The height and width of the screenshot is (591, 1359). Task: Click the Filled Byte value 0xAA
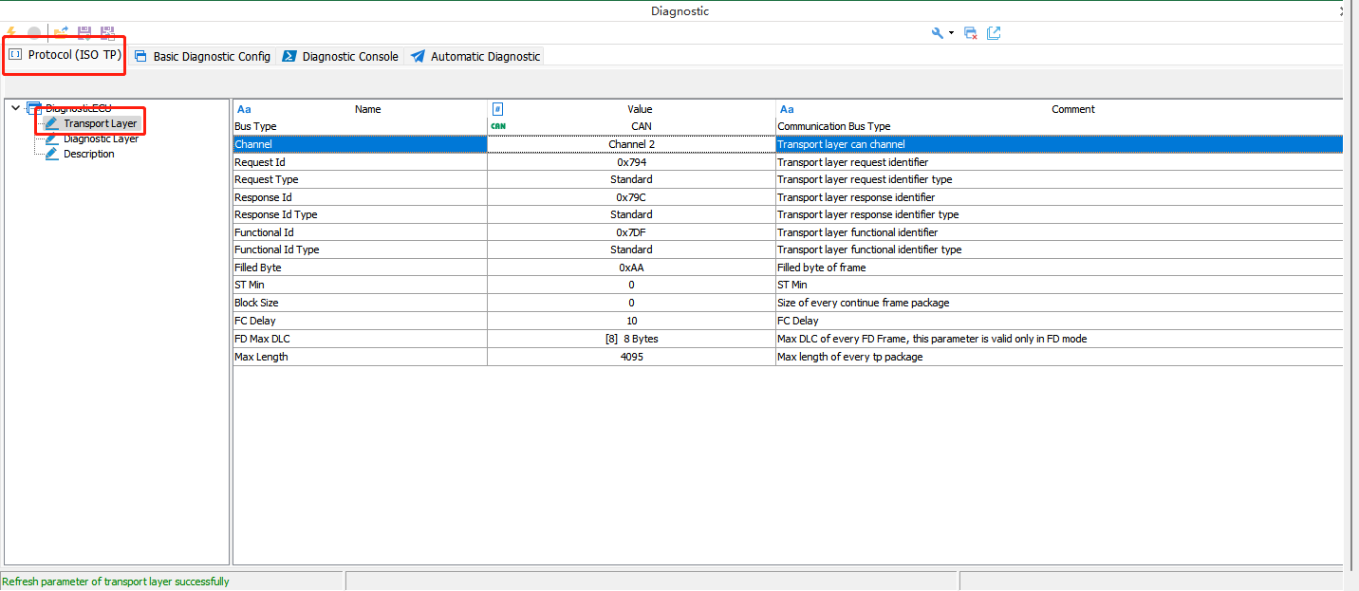pos(631,268)
